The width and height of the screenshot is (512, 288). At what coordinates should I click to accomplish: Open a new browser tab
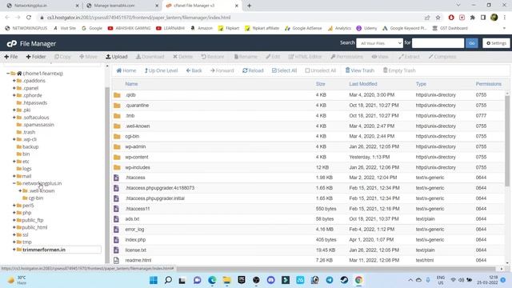click(249, 6)
